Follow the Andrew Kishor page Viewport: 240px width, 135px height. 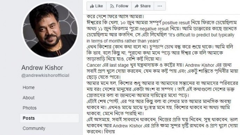pos(119,6)
